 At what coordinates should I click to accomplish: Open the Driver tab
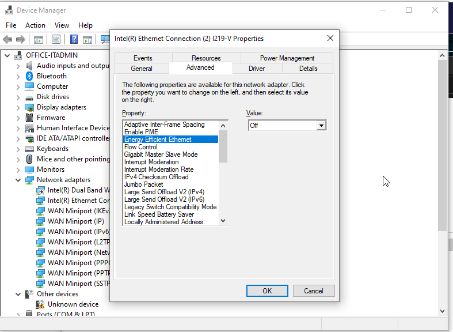[x=257, y=69]
